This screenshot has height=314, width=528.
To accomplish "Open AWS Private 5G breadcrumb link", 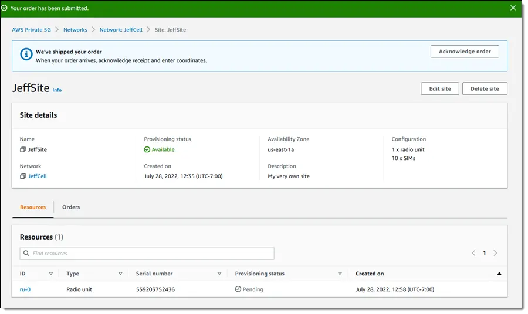I will pos(31,30).
